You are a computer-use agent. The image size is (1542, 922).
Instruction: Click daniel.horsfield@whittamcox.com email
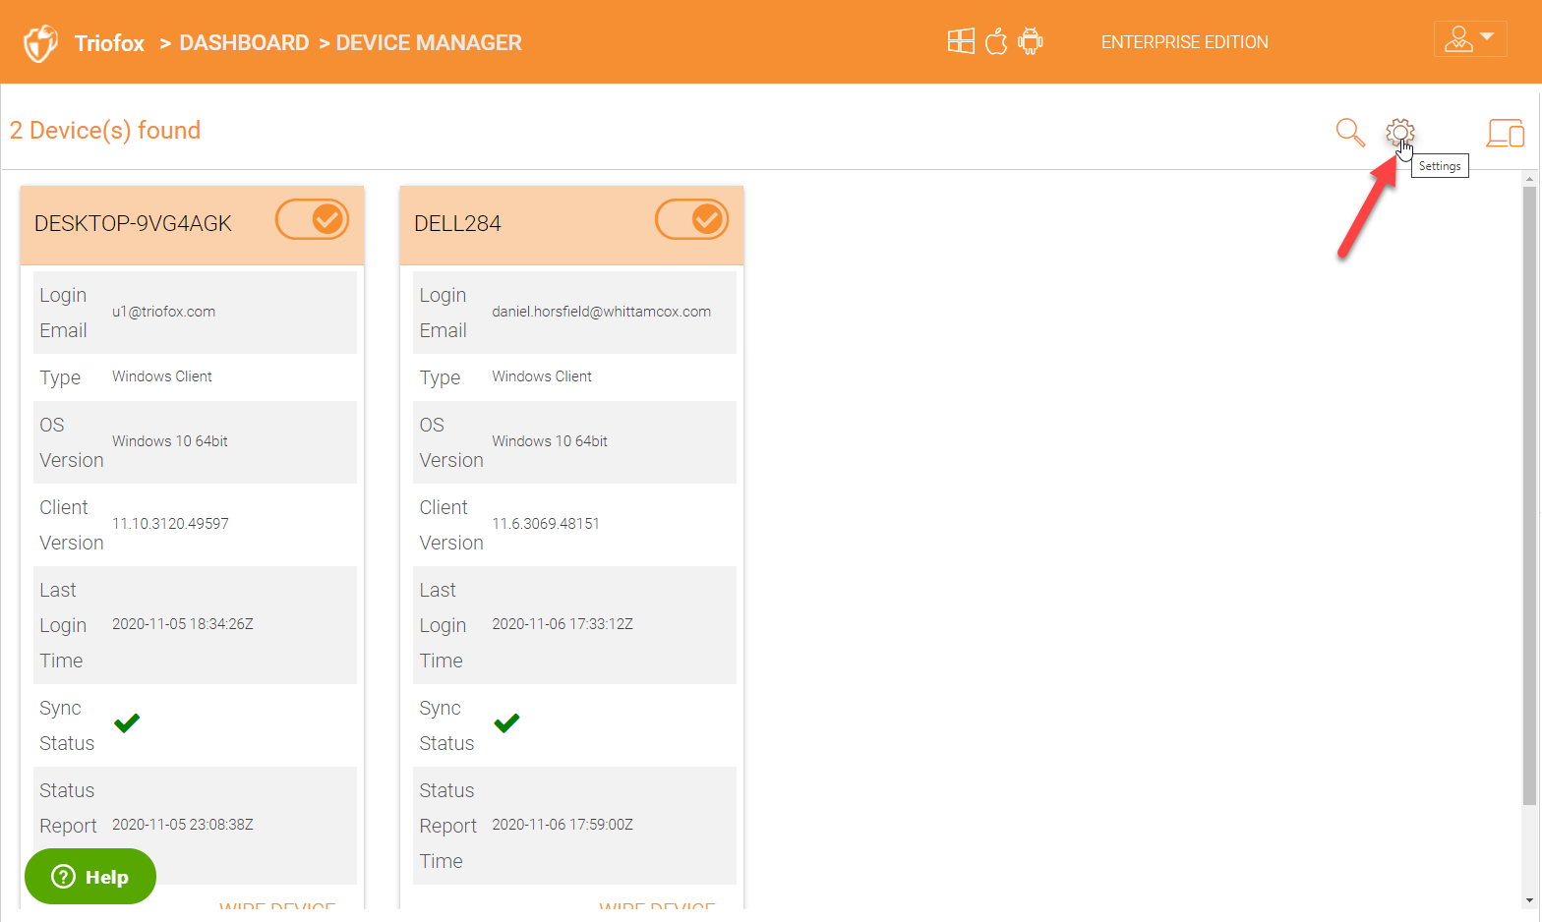point(601,312)
